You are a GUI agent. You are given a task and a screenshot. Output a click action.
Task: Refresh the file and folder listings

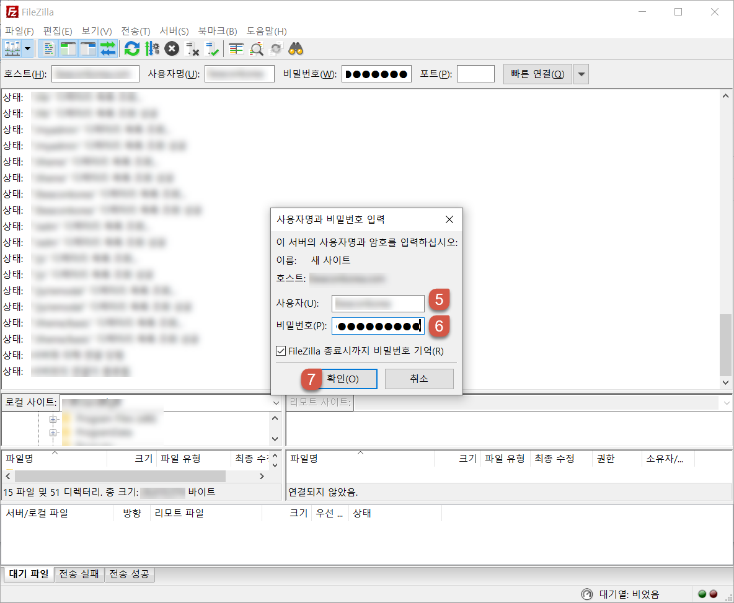[x=131, y=48]
